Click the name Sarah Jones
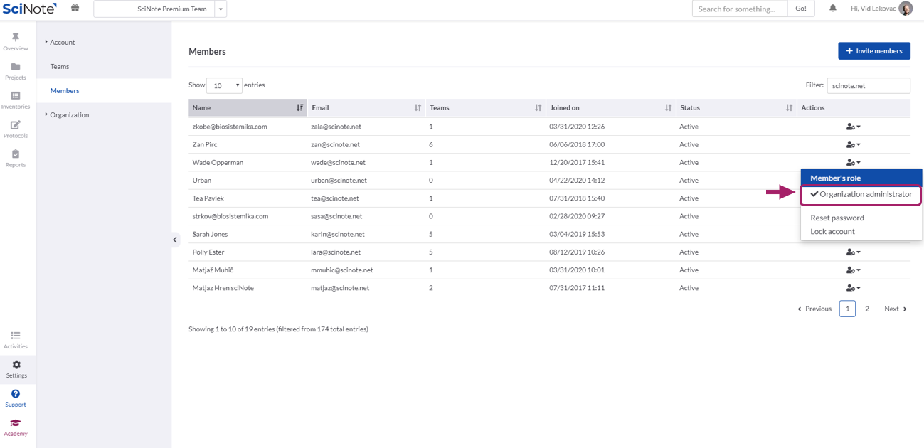The width and height of the screenshot is (924, 448). pos(210,234)
